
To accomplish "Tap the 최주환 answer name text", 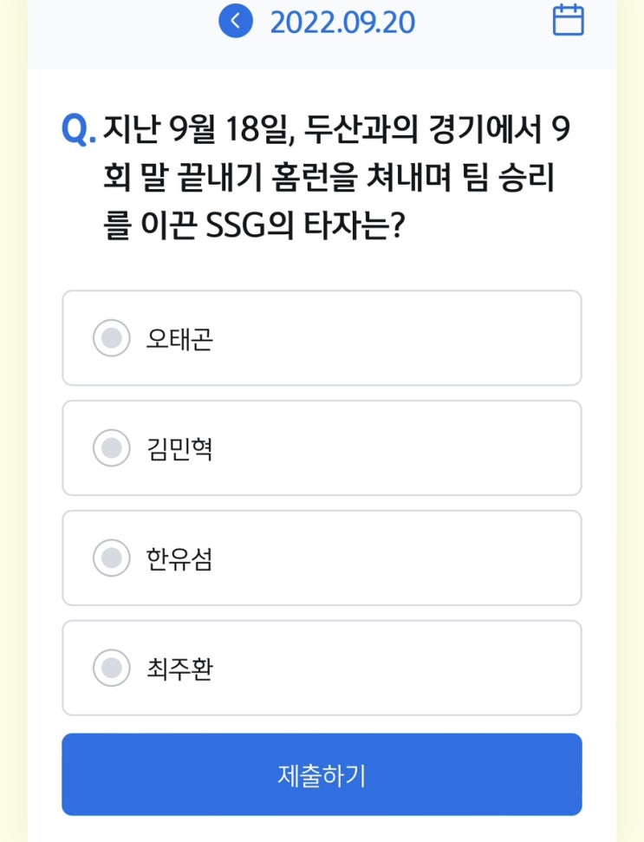I will (x=179, y=669).
